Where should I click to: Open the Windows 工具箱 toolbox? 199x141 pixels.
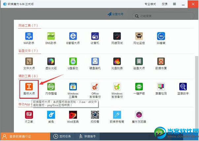point(73,91)
